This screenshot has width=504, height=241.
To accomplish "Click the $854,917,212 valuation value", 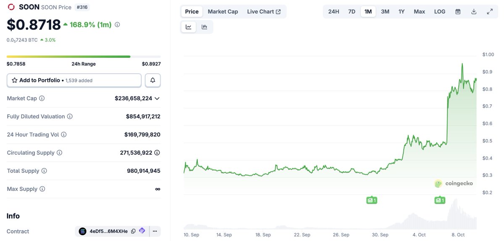I will click(143, 116).
